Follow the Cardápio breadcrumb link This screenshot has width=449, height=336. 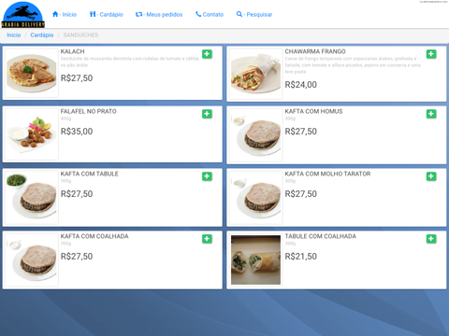click(42, 35)
